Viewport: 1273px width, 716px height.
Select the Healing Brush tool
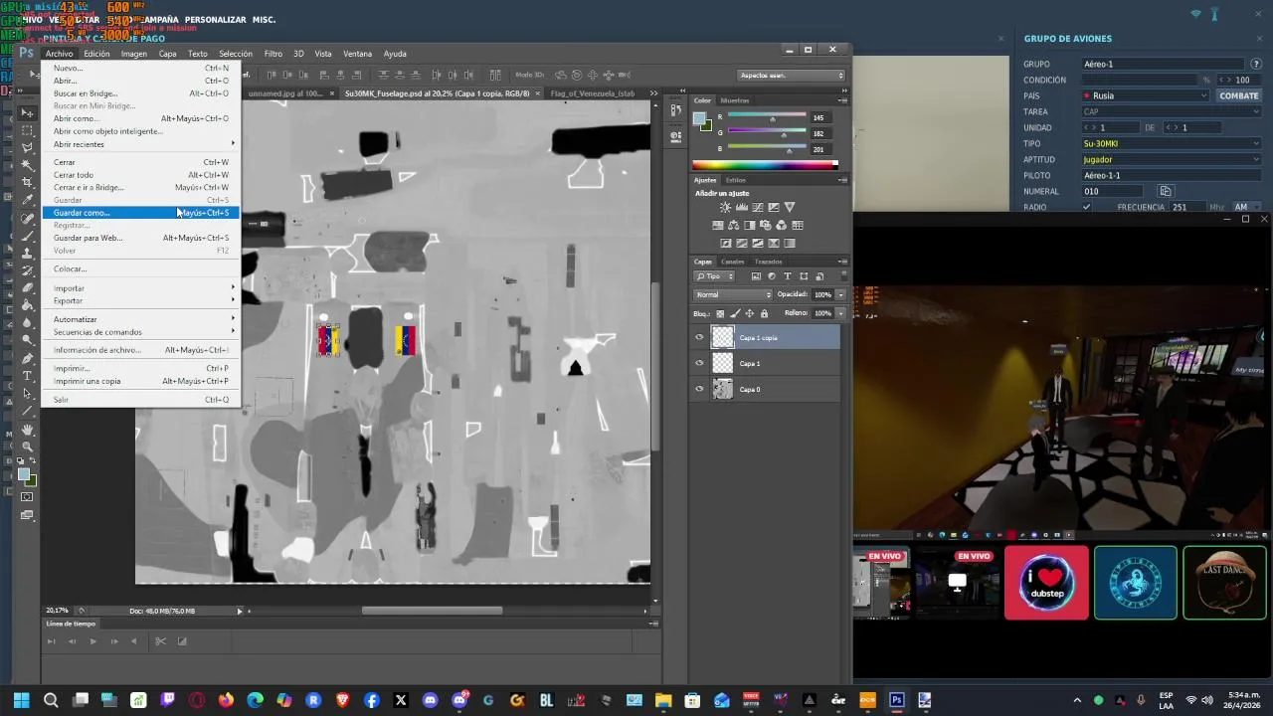click(28, 217)
